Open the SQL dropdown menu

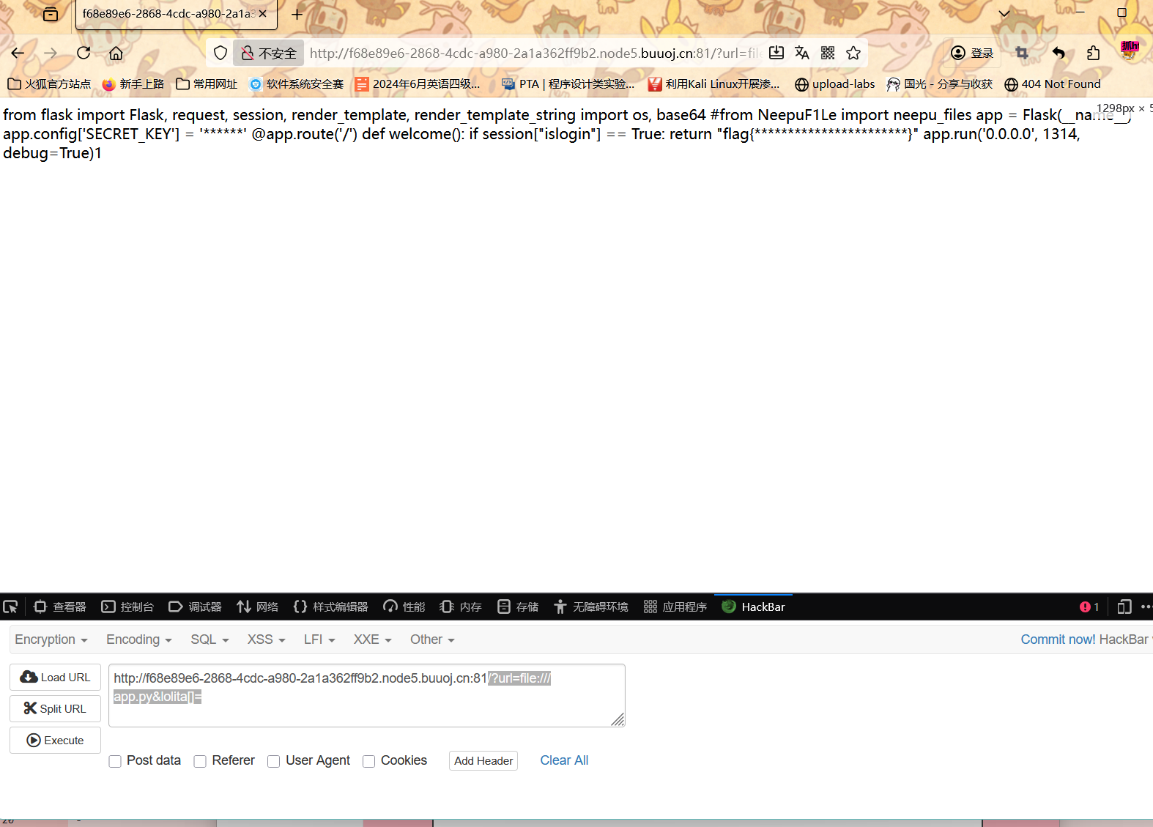pos(210,639)
